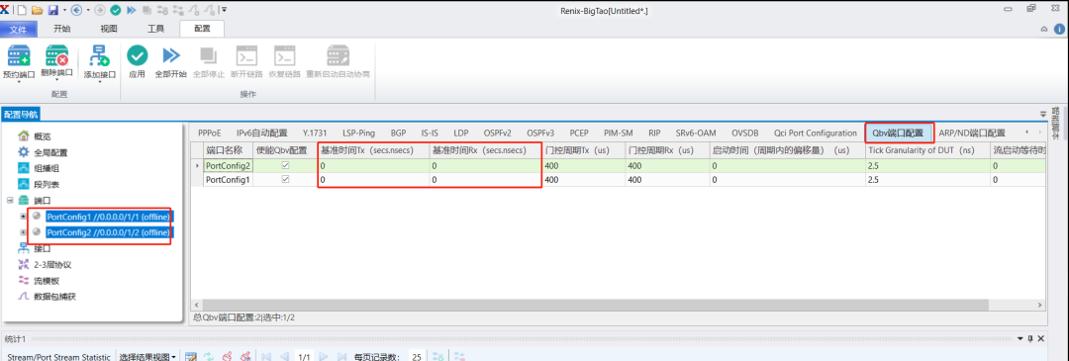Click the small blue Start All icon in title bar
Image resolution: width=1069 pixels, height=361 pixels.
tap(131, 10)
